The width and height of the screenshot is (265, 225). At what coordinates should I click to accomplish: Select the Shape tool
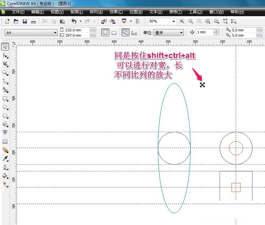[5, 56]
